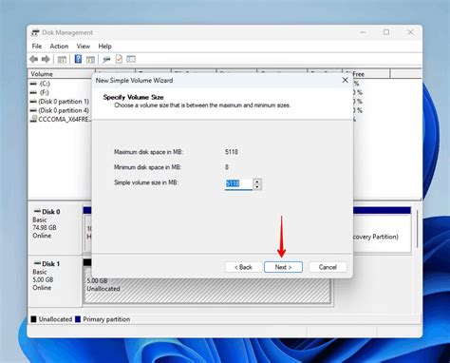Click the disk rescan toolbar icon
The height and width of the screenshot is (363, 450).
[x=106, y=59]
